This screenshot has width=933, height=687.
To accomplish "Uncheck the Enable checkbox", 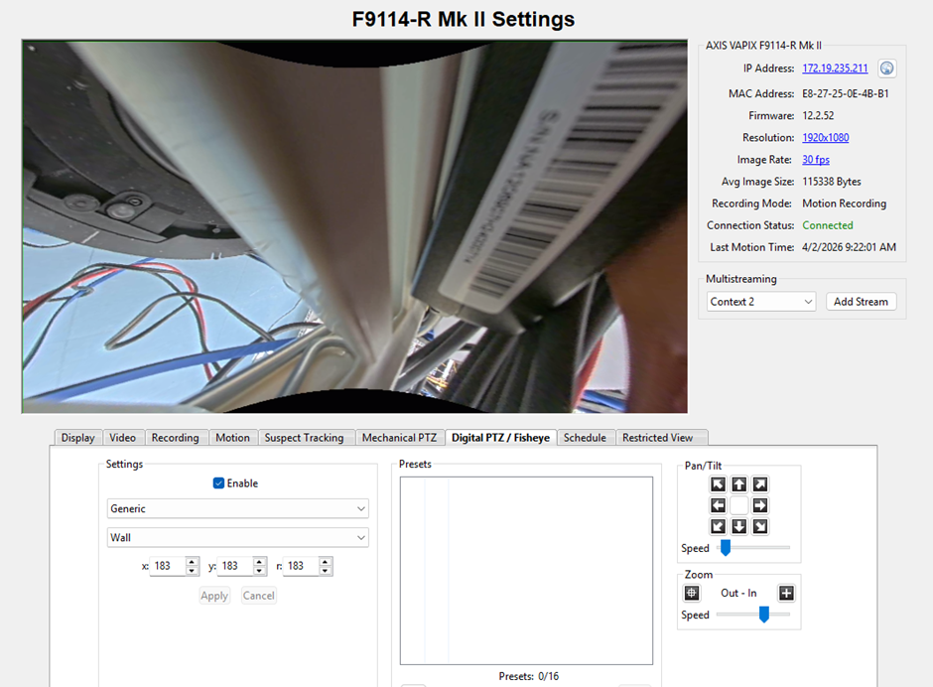I will click(219, 483).
